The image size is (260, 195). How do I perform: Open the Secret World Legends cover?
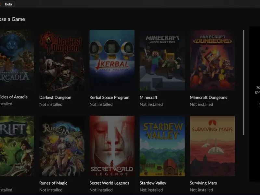pos(112,146)
